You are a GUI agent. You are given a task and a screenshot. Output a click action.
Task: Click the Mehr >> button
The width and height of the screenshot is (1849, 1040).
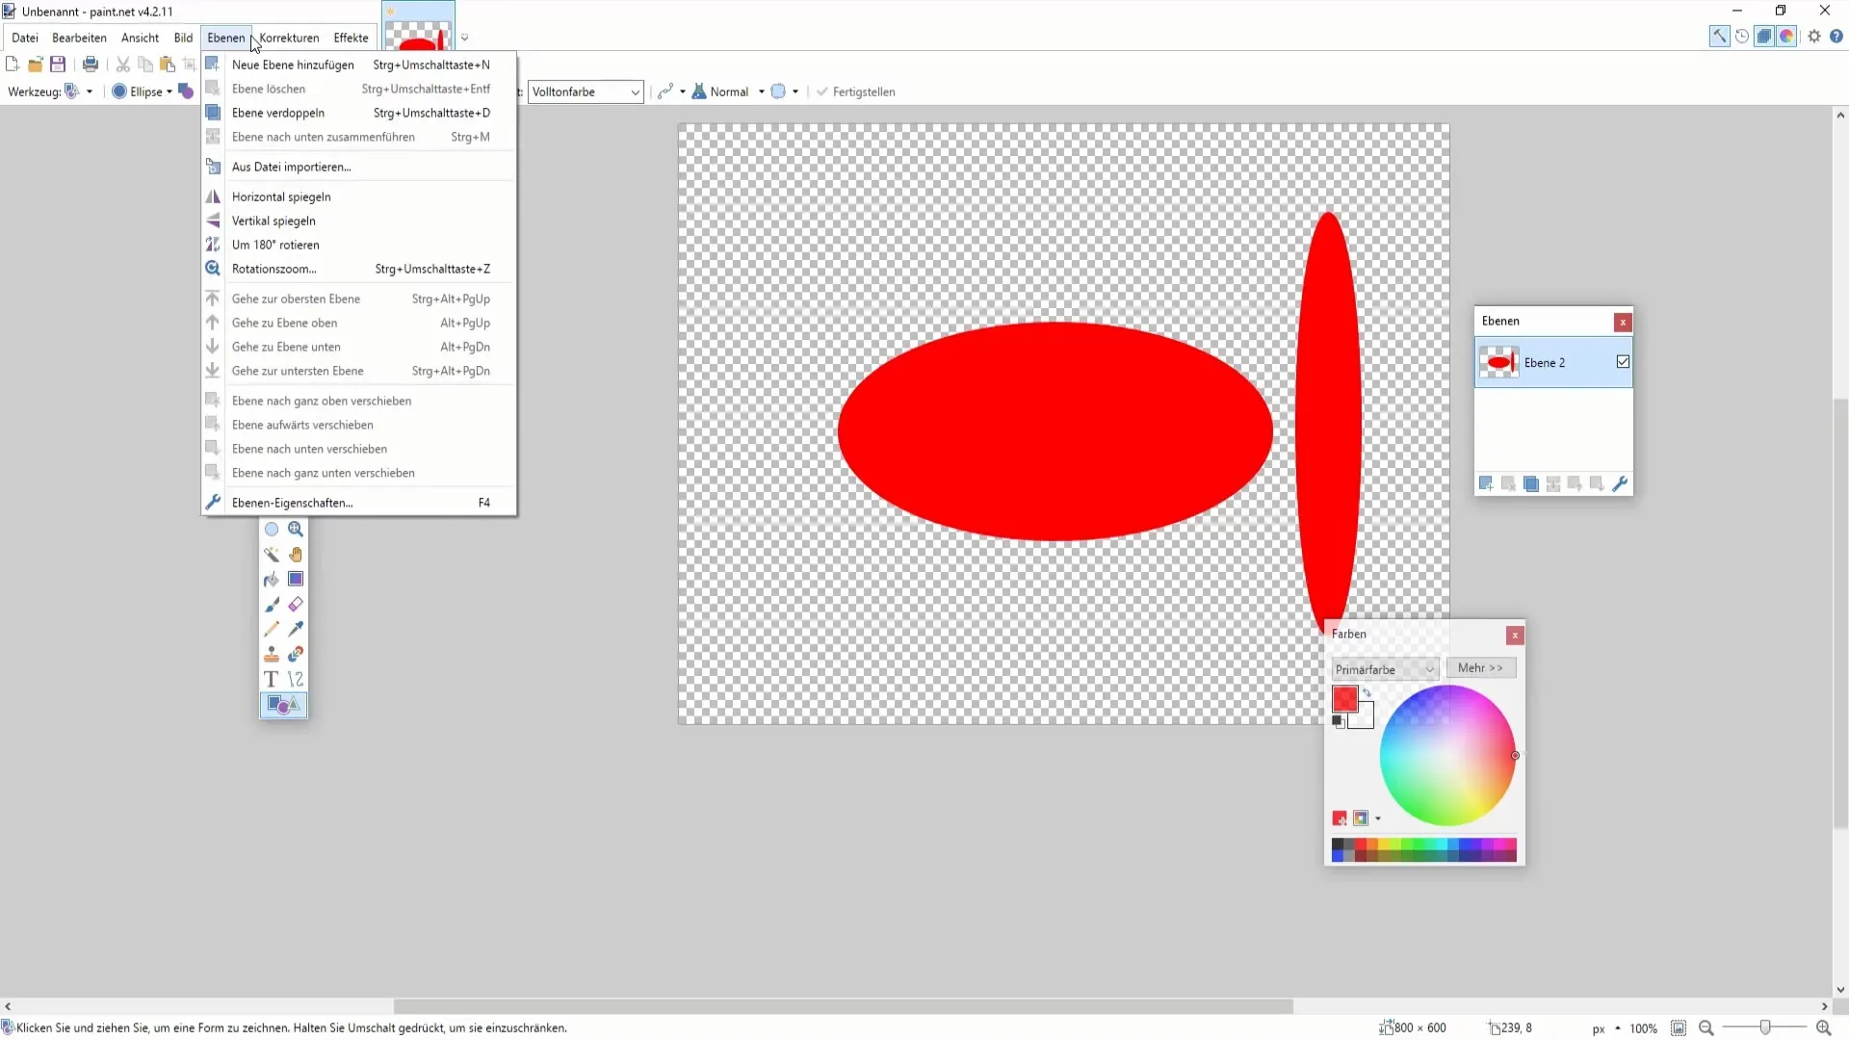tap(1480, 667)
